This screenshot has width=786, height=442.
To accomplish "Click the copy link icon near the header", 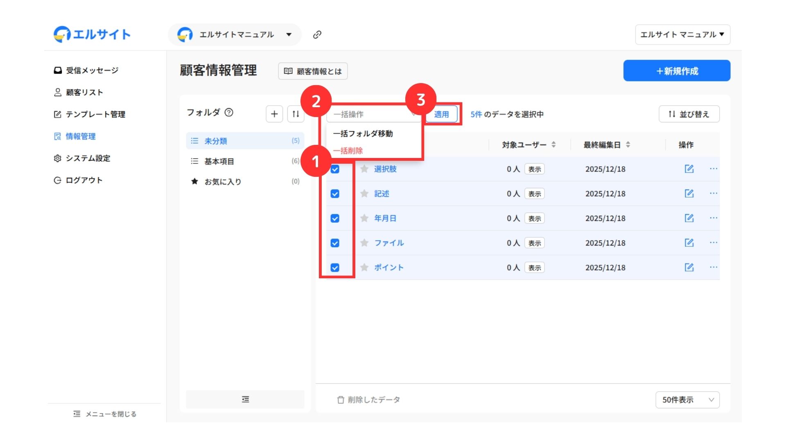I will click(317, 35).
